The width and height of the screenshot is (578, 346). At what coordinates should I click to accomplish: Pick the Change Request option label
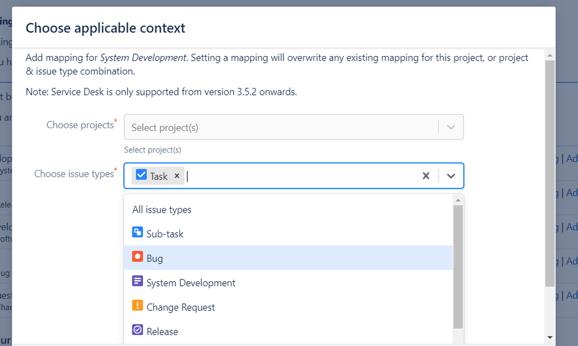(x=181, y=307)
